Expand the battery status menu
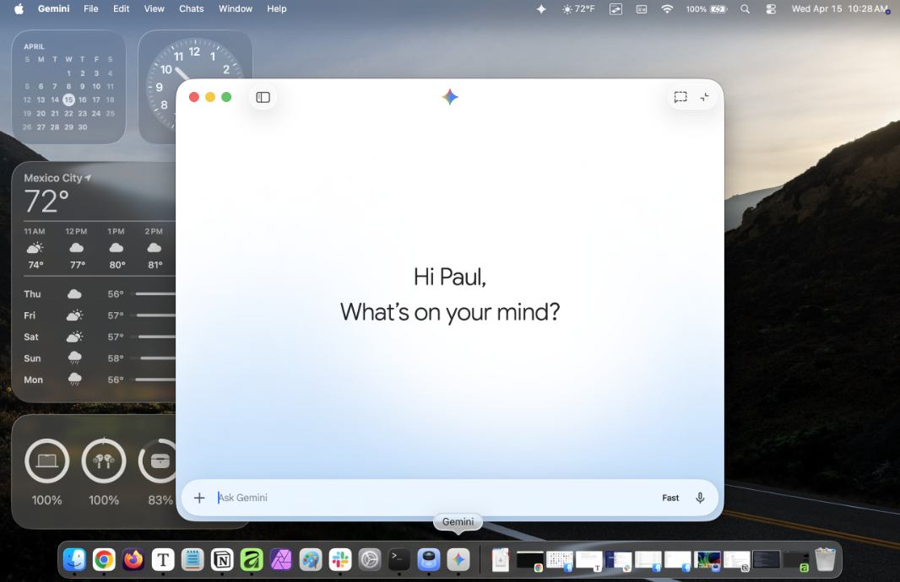Image resolution: width=900 pixels, height=582 pixels. 707,8
